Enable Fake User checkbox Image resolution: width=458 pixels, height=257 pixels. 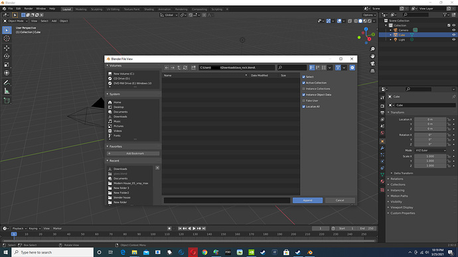click(304, 101)
